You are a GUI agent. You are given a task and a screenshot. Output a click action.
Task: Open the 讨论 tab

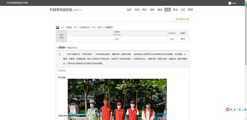[183, 10]
